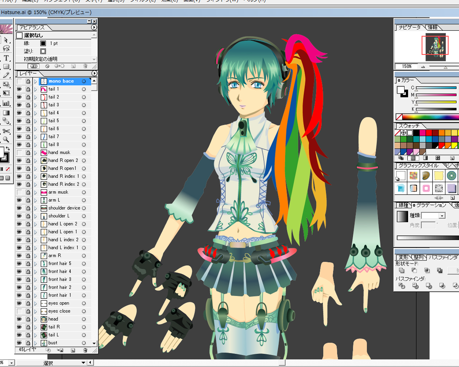The width and height of the screenshot is (459, 367).
Task: Pick the Type tool
Action: [x=6, y=58]
